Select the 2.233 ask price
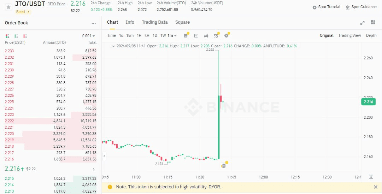 point(9,51)
